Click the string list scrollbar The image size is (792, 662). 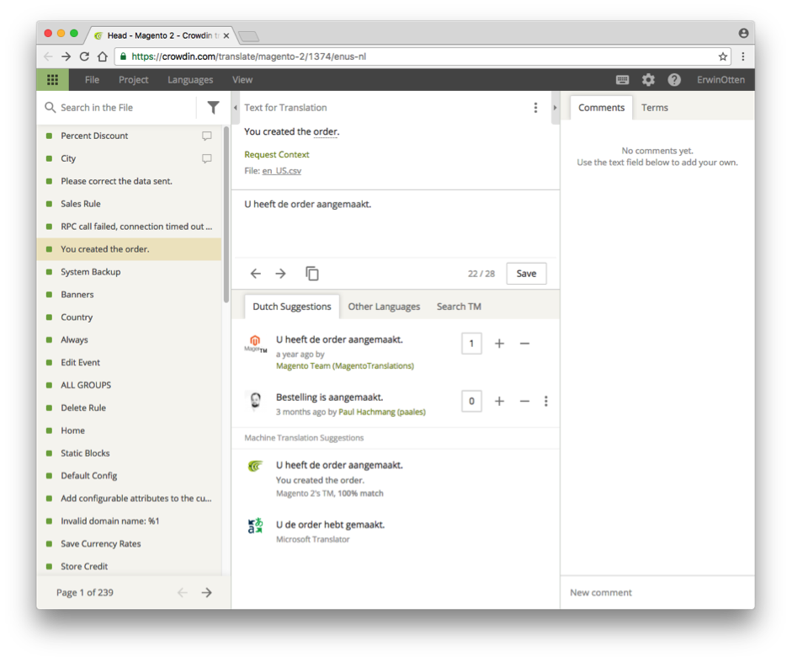point(226,214)
